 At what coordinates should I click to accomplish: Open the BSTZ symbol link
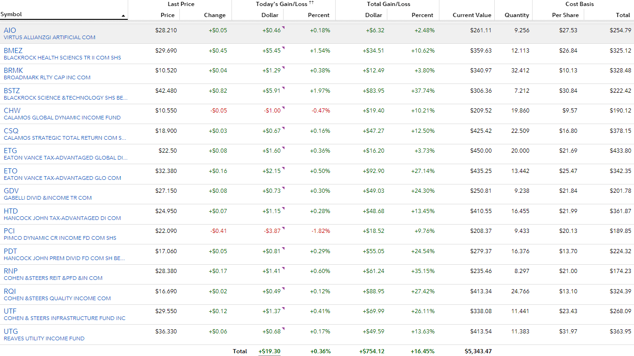point(12,91)
